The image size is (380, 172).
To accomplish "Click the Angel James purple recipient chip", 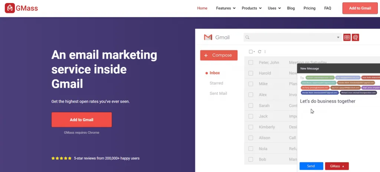I will (x=371, y=88).
